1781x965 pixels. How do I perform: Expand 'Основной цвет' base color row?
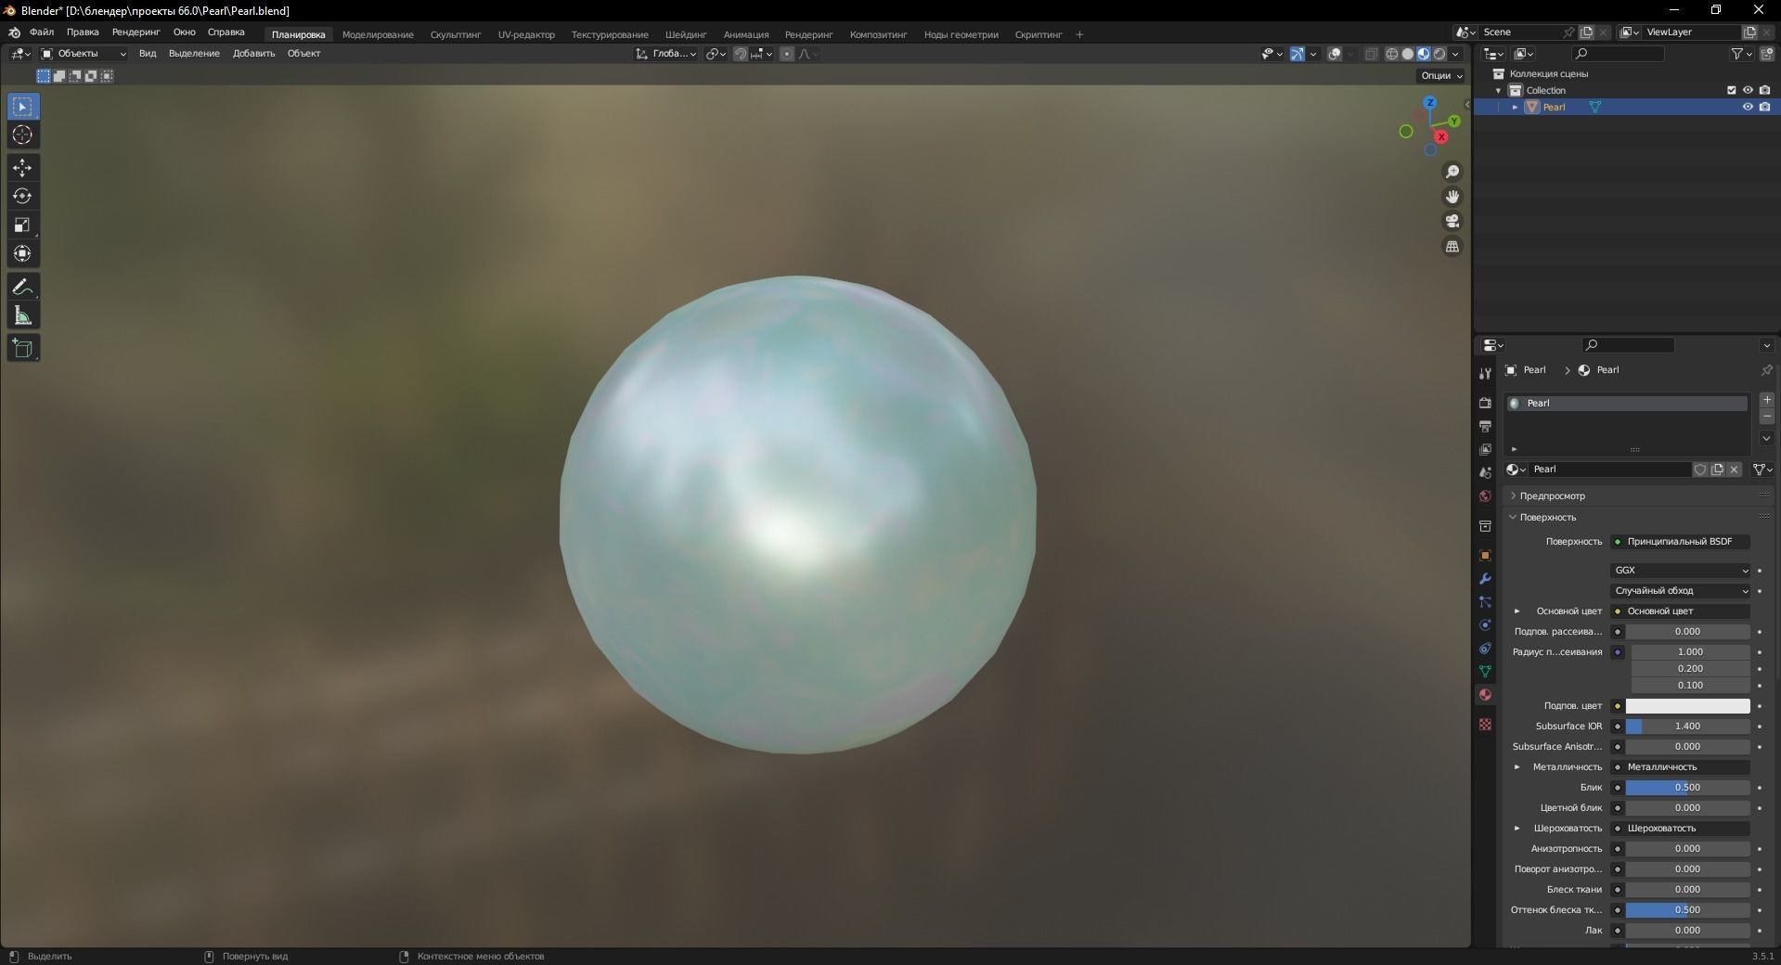[x=1517, y=611]
